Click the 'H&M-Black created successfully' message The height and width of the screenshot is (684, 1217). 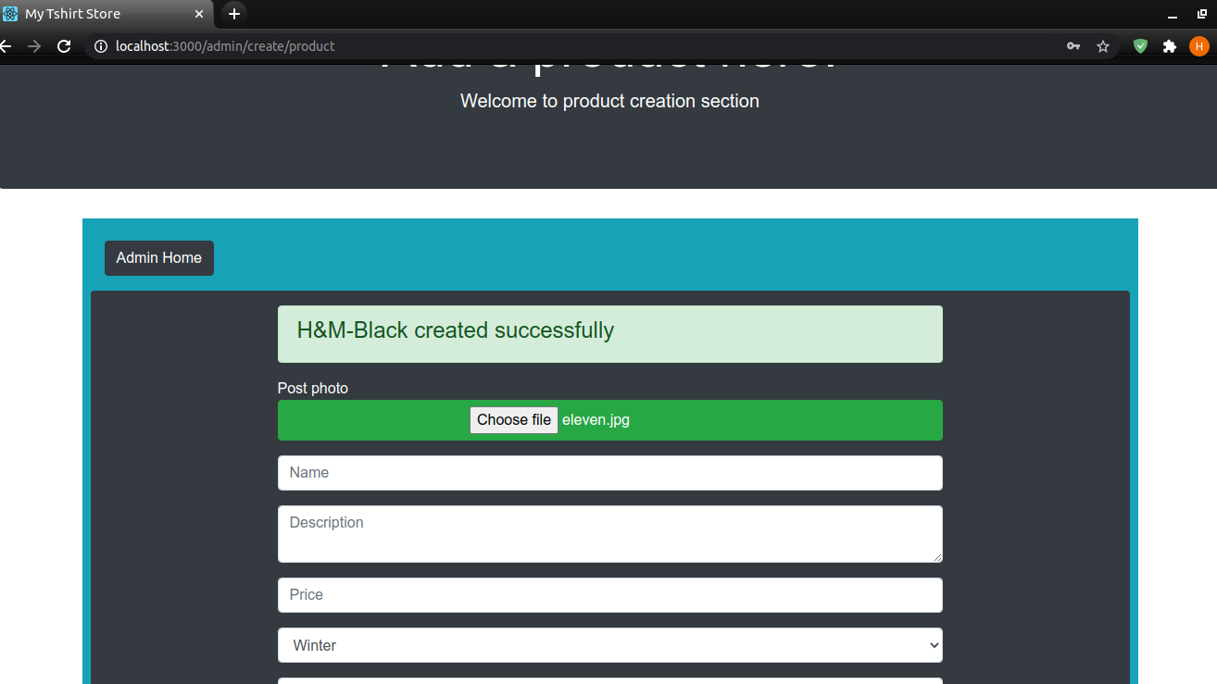pyautogui.click(x=456, y=330)
